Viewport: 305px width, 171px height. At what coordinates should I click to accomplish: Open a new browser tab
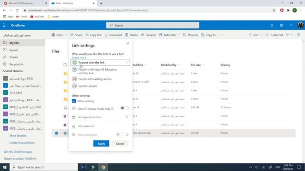pyautogui.click(x=101, y=3)
